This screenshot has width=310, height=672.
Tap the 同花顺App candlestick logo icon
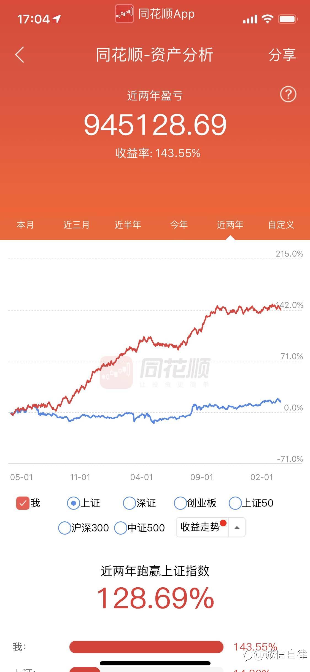coord(124,14)
